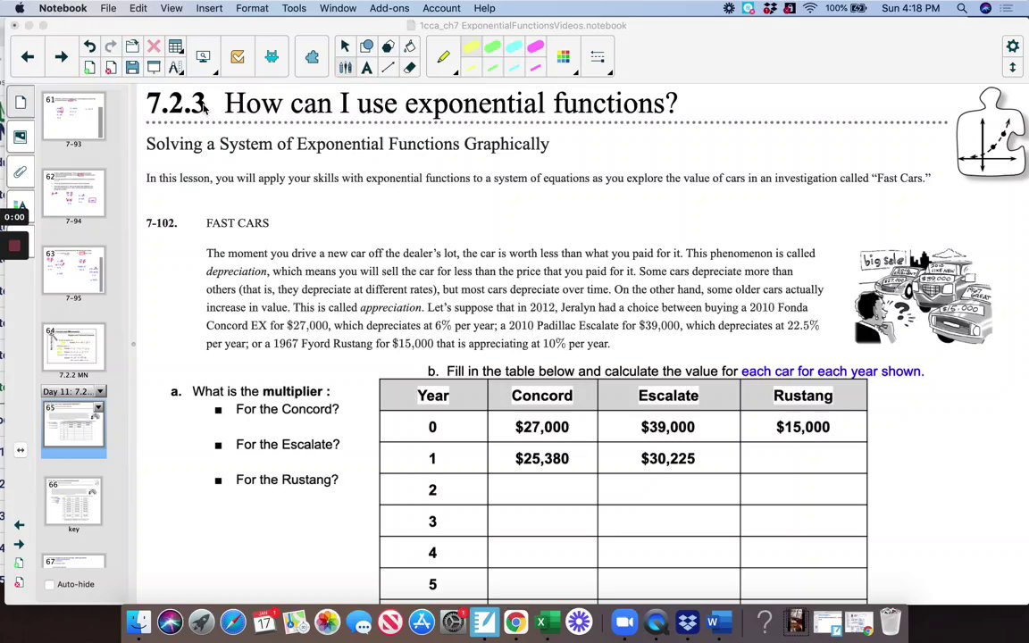Open the Table insert dropdown

click(175, 46)
